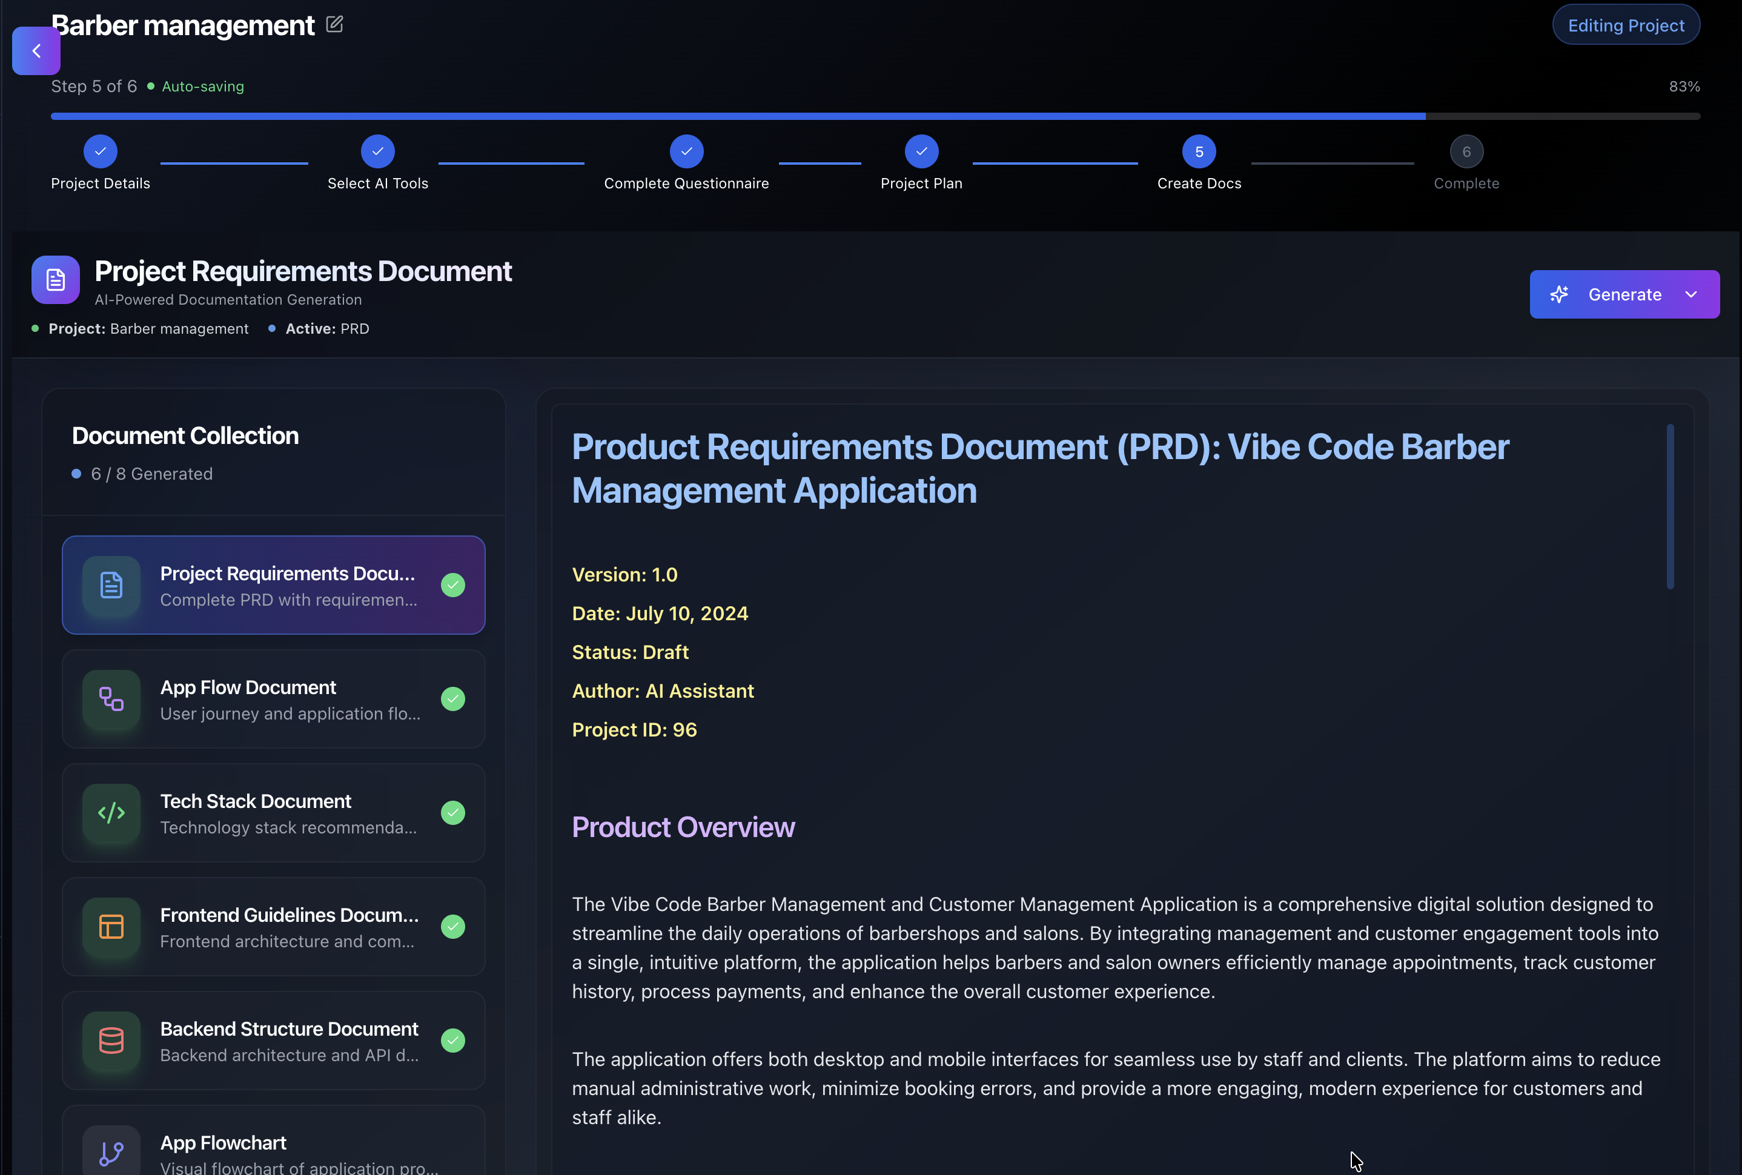1742x1175 pixels.
Task: Select the Project Plan step label
Action: (921, 184)
